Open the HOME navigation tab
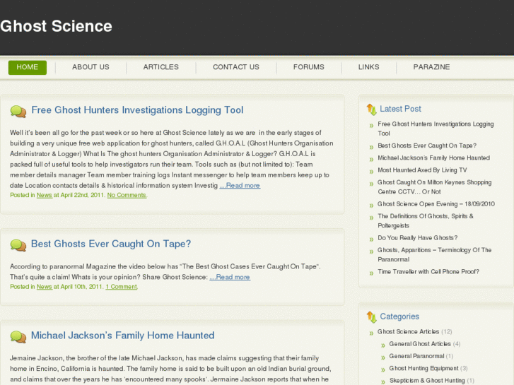Viewport: 514px width, 385px height. tap(28, 67)
